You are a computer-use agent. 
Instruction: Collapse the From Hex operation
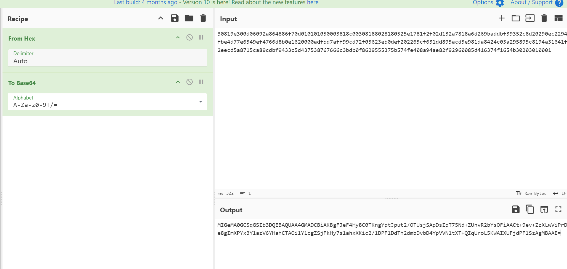[178, 38]
